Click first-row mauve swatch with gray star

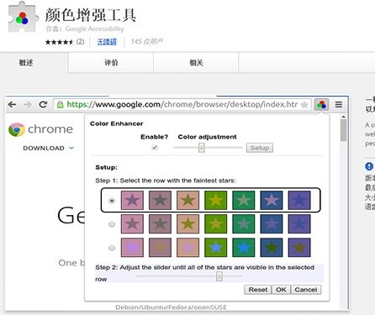[160, 201]
